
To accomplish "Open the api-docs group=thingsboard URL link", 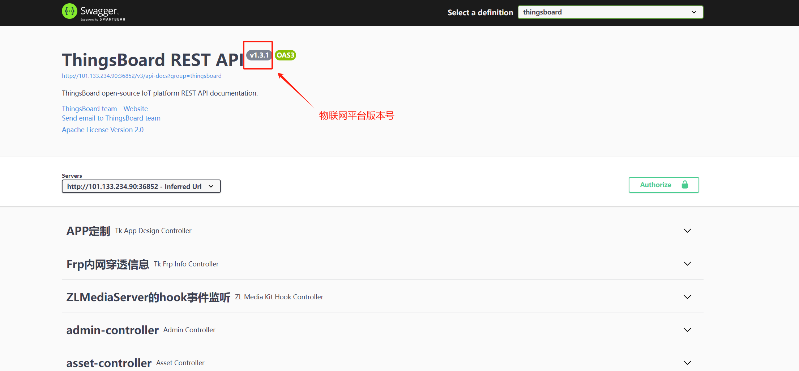I will pos(142,76).
